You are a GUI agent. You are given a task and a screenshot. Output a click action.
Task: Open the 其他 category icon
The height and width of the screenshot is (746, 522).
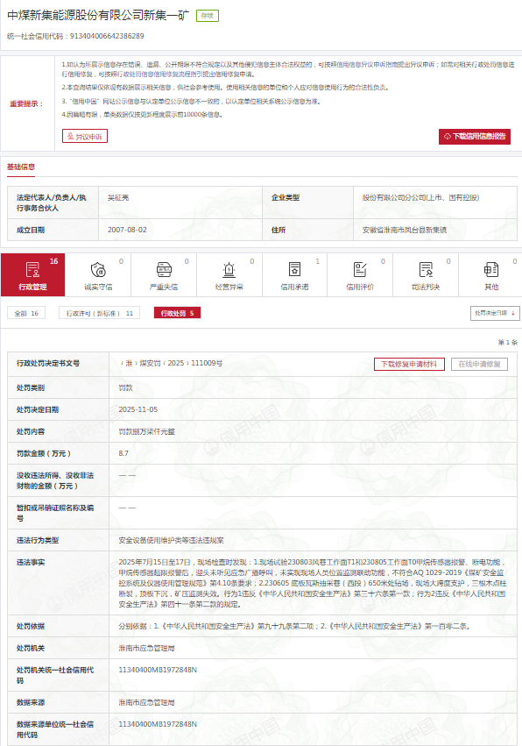tap(491, 269)
